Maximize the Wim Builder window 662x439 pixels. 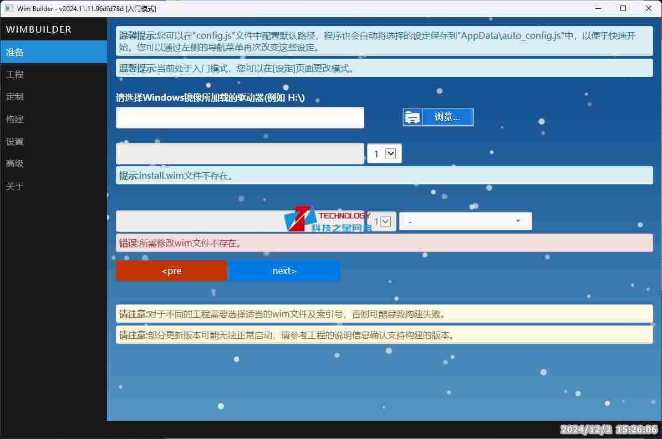(x=623, y=9)
